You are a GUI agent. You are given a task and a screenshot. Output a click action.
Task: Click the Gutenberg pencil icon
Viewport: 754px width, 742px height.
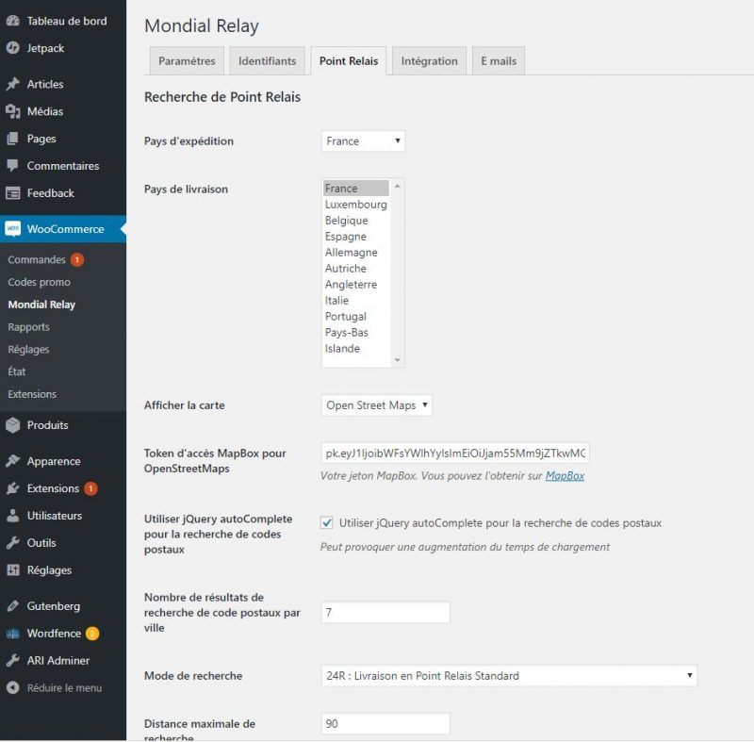13,606
